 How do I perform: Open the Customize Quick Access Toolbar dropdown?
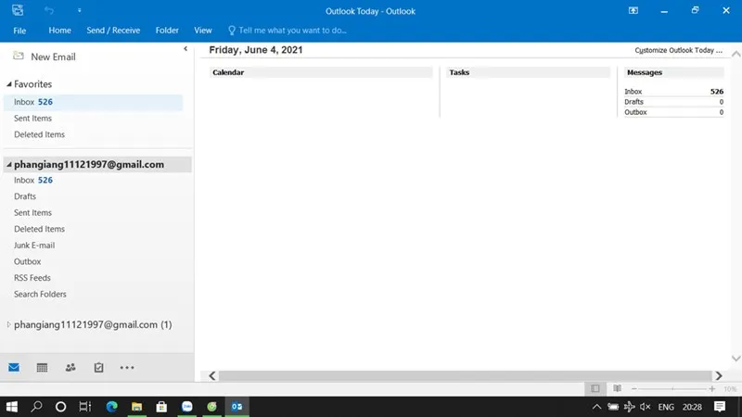pyautogui.click(x=79, y=10)
